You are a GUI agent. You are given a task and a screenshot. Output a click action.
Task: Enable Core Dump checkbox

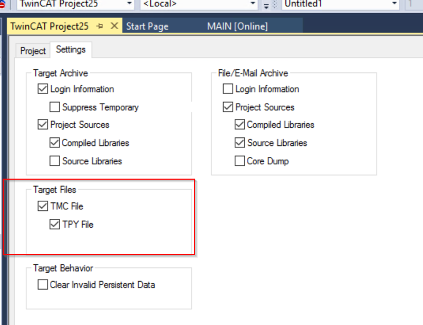coord(239,161)
